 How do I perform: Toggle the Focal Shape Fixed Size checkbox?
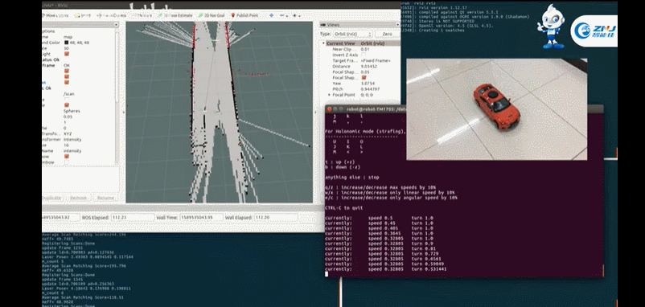[x=364, y=77]
